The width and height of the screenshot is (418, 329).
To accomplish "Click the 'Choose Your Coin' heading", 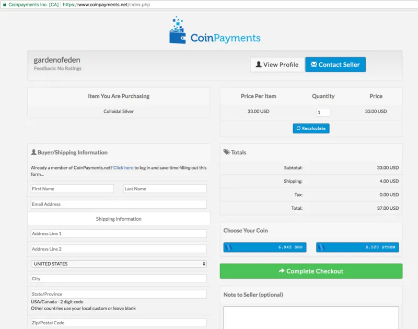I will (x=246, y=231).
